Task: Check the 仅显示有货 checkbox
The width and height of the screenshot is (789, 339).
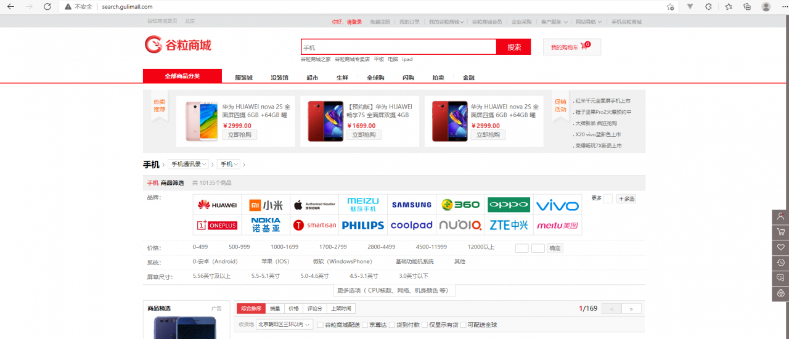Action: 425,325
